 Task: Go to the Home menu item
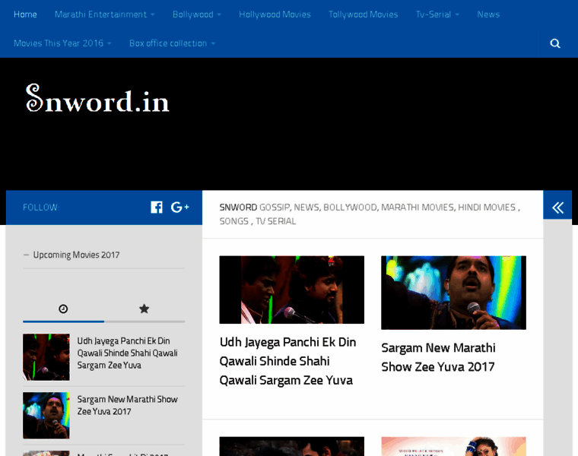pyautogui.click(x=25, y=14)
